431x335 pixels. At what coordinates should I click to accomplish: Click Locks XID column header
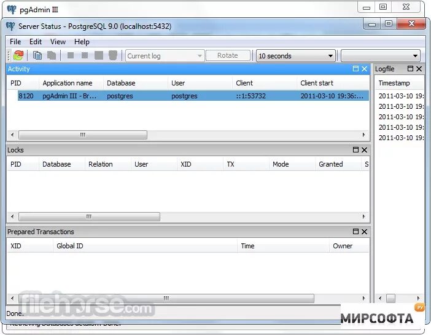[200, 164]
